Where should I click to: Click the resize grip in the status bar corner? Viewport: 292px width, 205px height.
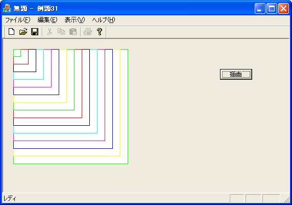(x=287, y=199)
